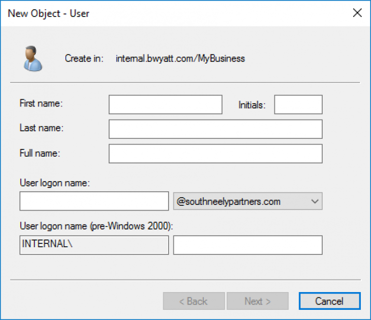Click the Full name text box
The height and width of the screenshot is (320, 371).
click(215, 154)
